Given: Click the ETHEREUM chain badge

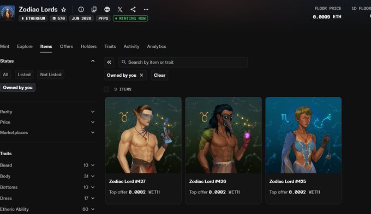Looking at the screenshot, I should 33,19.
